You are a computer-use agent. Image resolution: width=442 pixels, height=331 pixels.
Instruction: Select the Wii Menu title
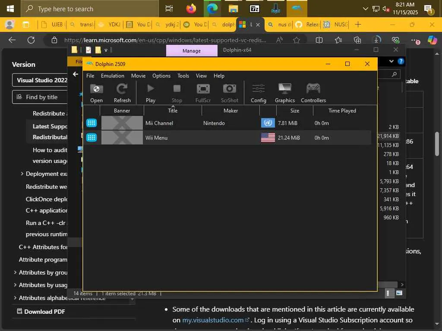click(x=156, y=137)
